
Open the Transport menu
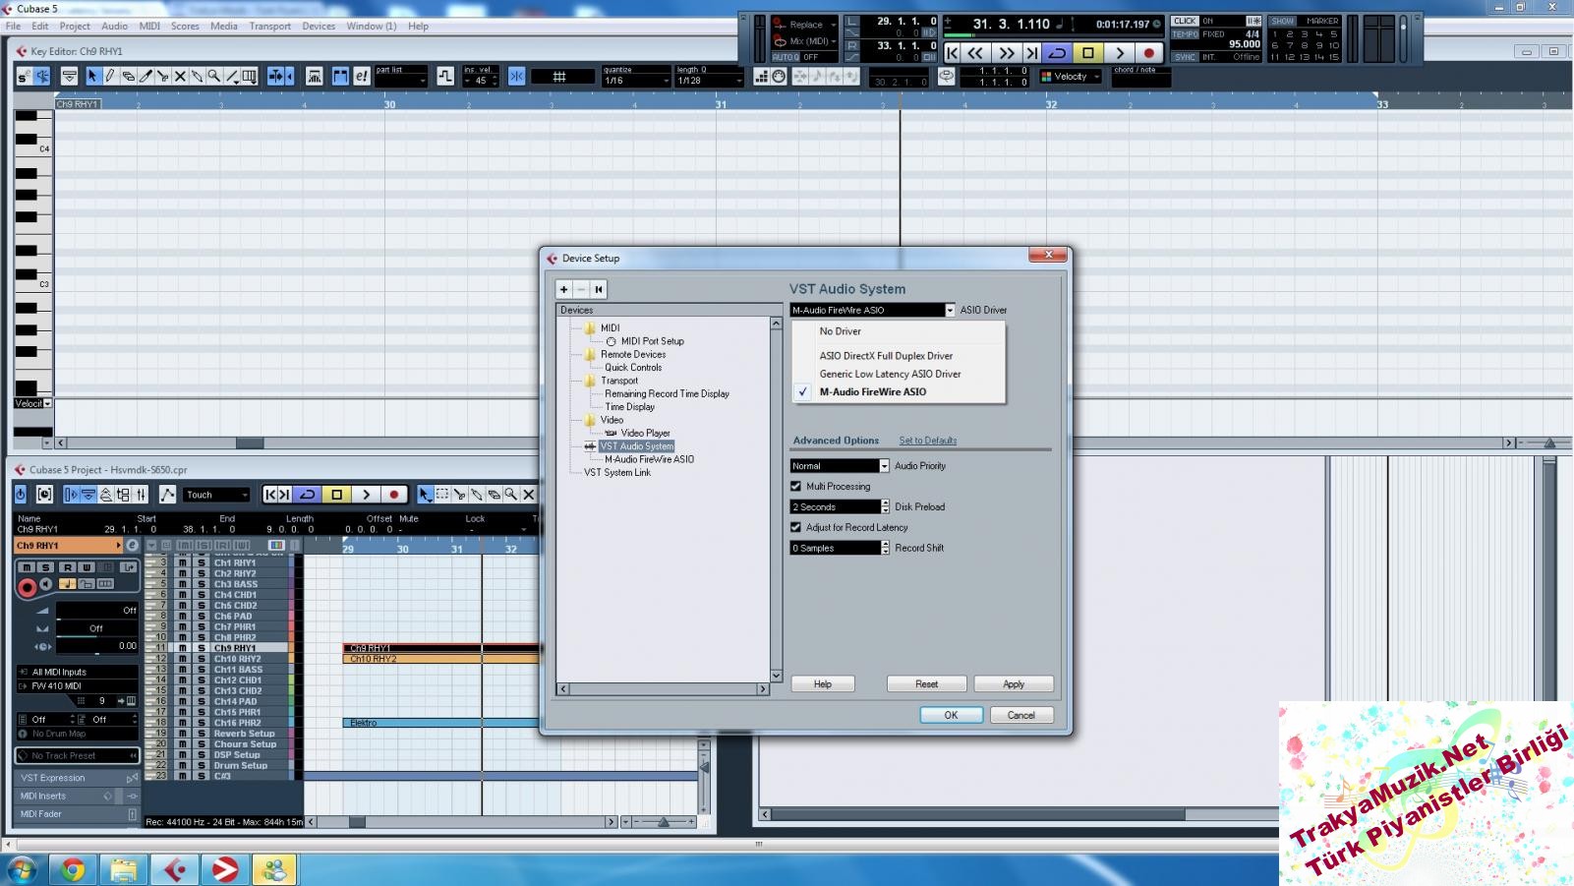pos(269,27)
